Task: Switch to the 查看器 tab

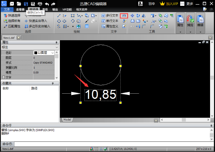Action: pyautogui.click(x=20, y=10)
